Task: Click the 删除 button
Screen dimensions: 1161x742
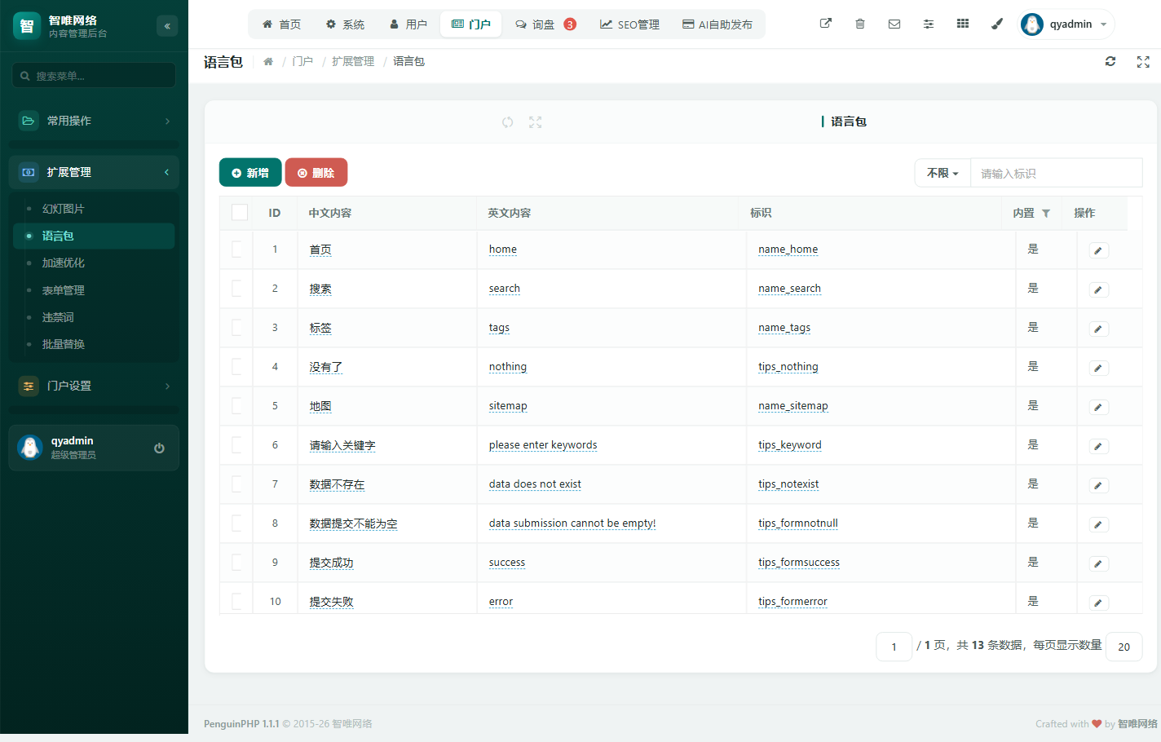Action: (x=316, y=173)
